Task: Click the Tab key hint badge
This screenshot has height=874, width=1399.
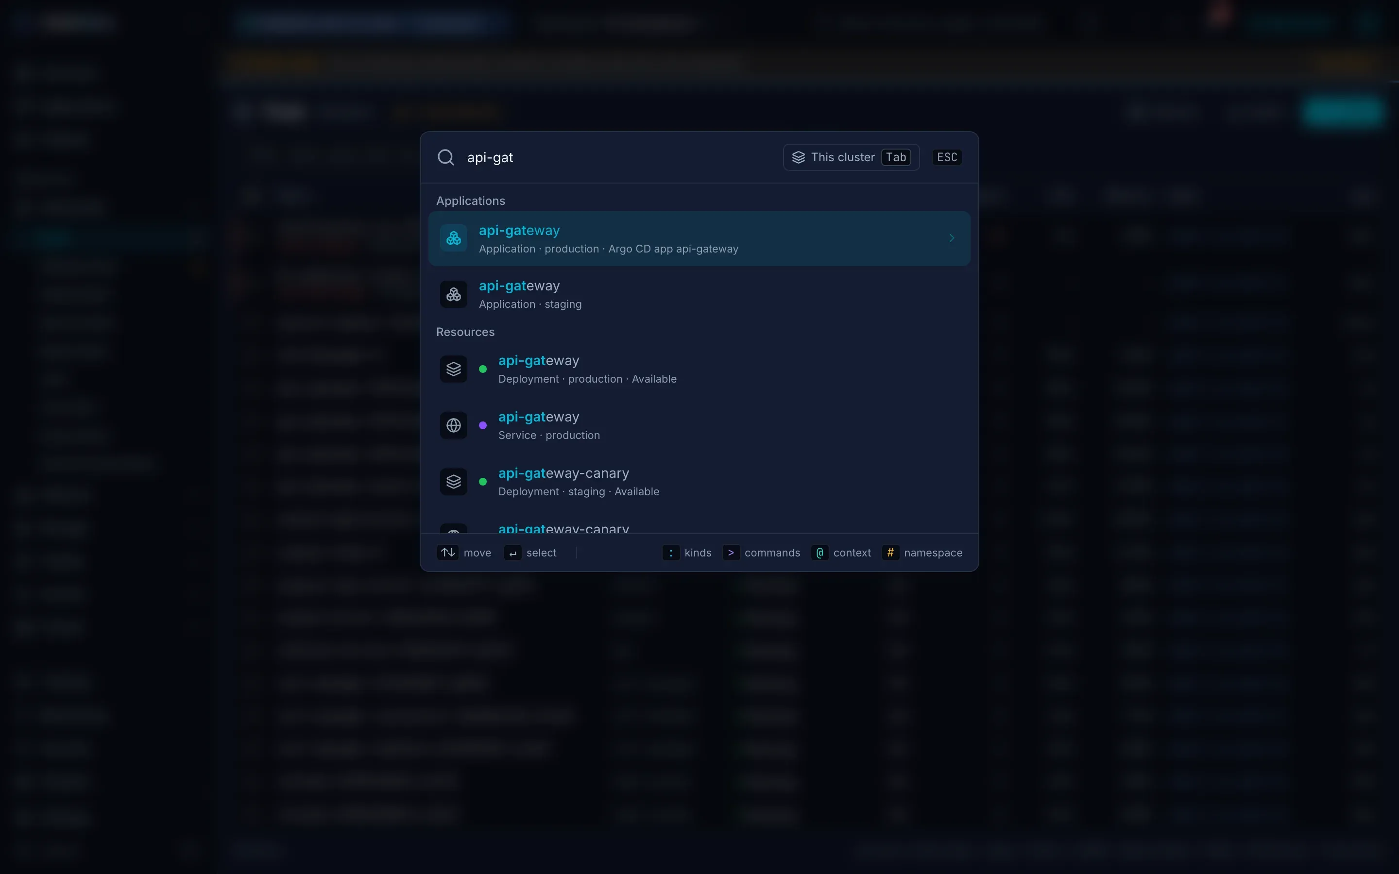Action: pyautogui.click(x=896, y=157)
